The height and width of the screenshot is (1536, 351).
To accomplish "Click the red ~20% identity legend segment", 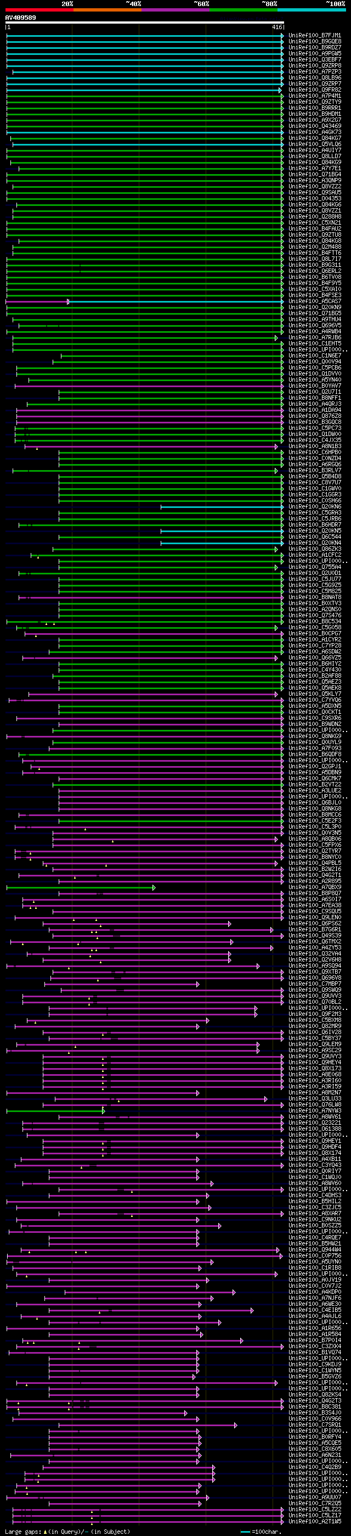I will pos(39,10).
